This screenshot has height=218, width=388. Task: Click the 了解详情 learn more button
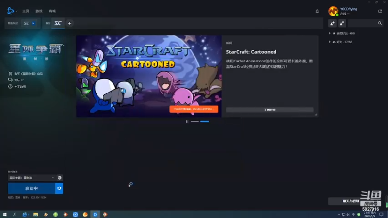(x=270, y=110)
